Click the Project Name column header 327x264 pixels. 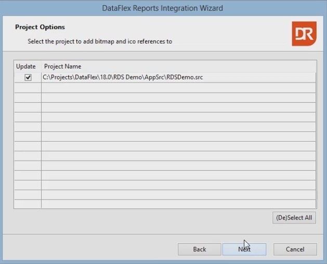tap(62, 66)
